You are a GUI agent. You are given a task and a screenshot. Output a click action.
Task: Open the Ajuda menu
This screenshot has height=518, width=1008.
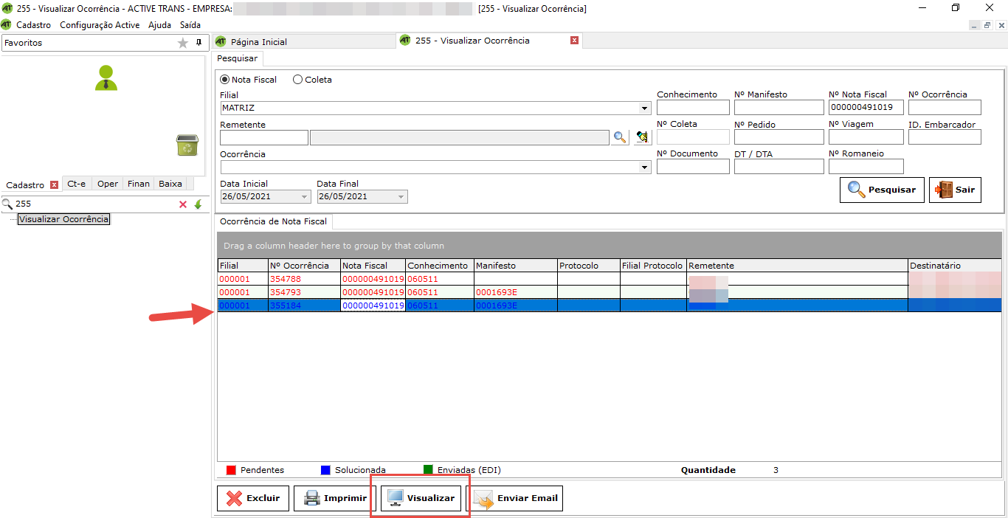coord(159,24)
